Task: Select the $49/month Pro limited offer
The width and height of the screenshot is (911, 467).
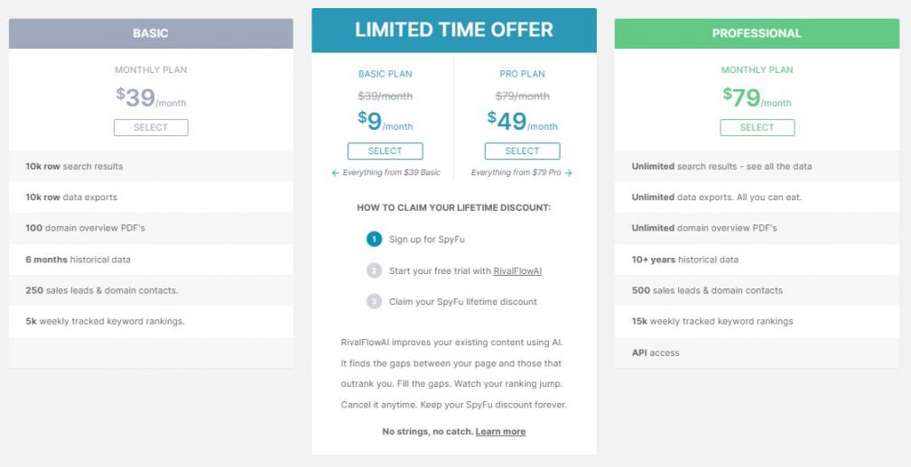Action: pos(522,151)
